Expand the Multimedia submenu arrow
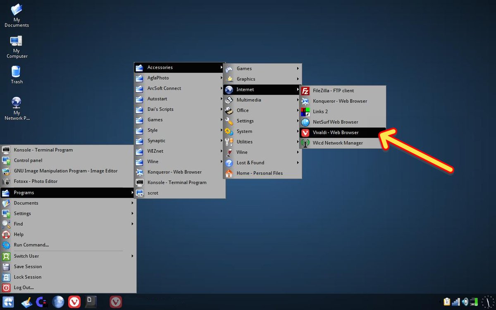The image size is (496, 310). tap(298, 100)
